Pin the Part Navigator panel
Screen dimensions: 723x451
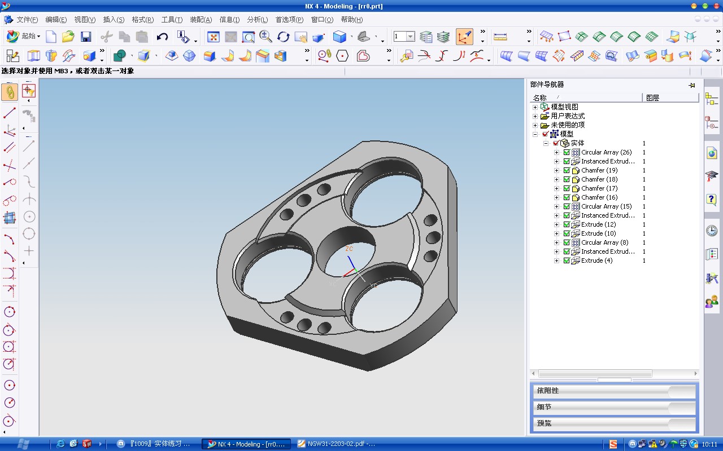(x=692, y=85)
